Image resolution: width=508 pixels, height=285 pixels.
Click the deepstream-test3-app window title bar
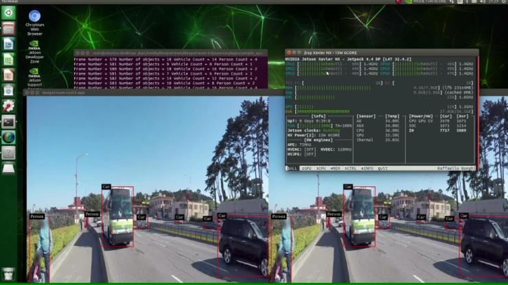pos(154,92)
